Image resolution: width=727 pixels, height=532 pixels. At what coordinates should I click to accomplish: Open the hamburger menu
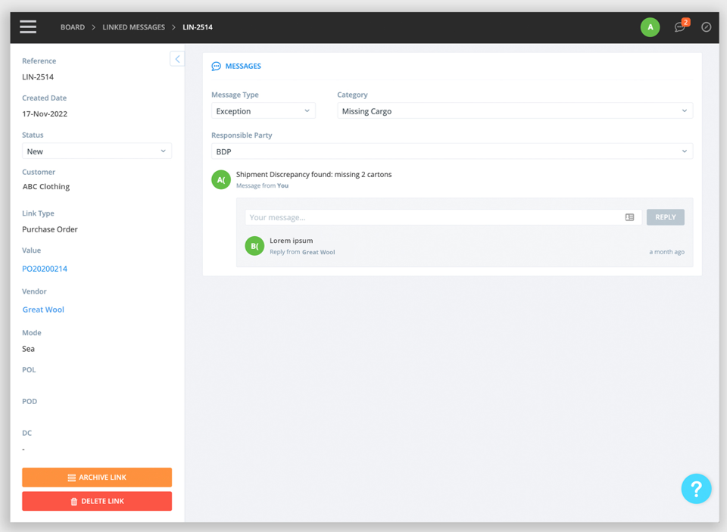[x=28, y=27]
